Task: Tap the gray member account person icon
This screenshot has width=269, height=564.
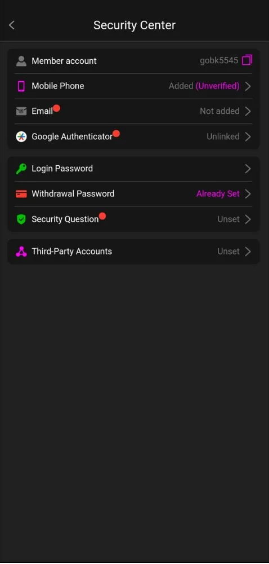Action: (21, 61)
